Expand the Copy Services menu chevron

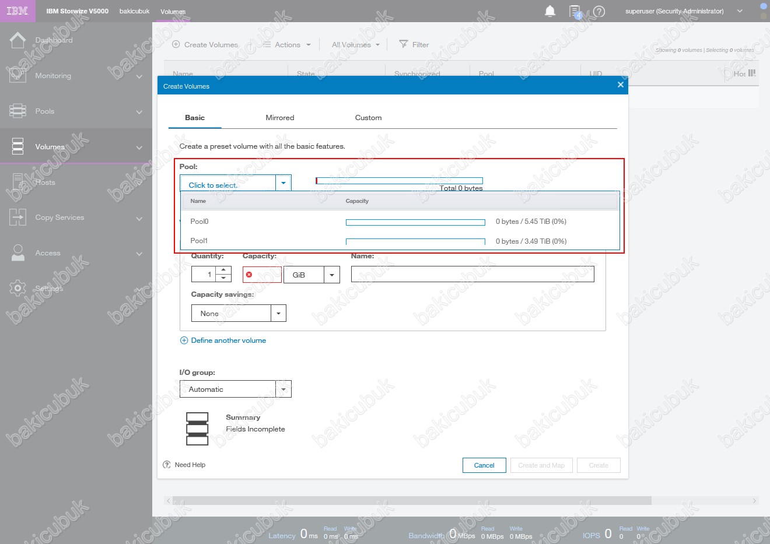(x=139, y=219)
